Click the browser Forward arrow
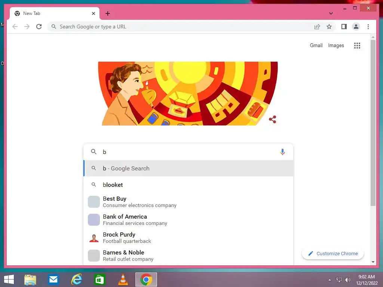The height and width of the screenshot is (287, 383). (27, 27)
